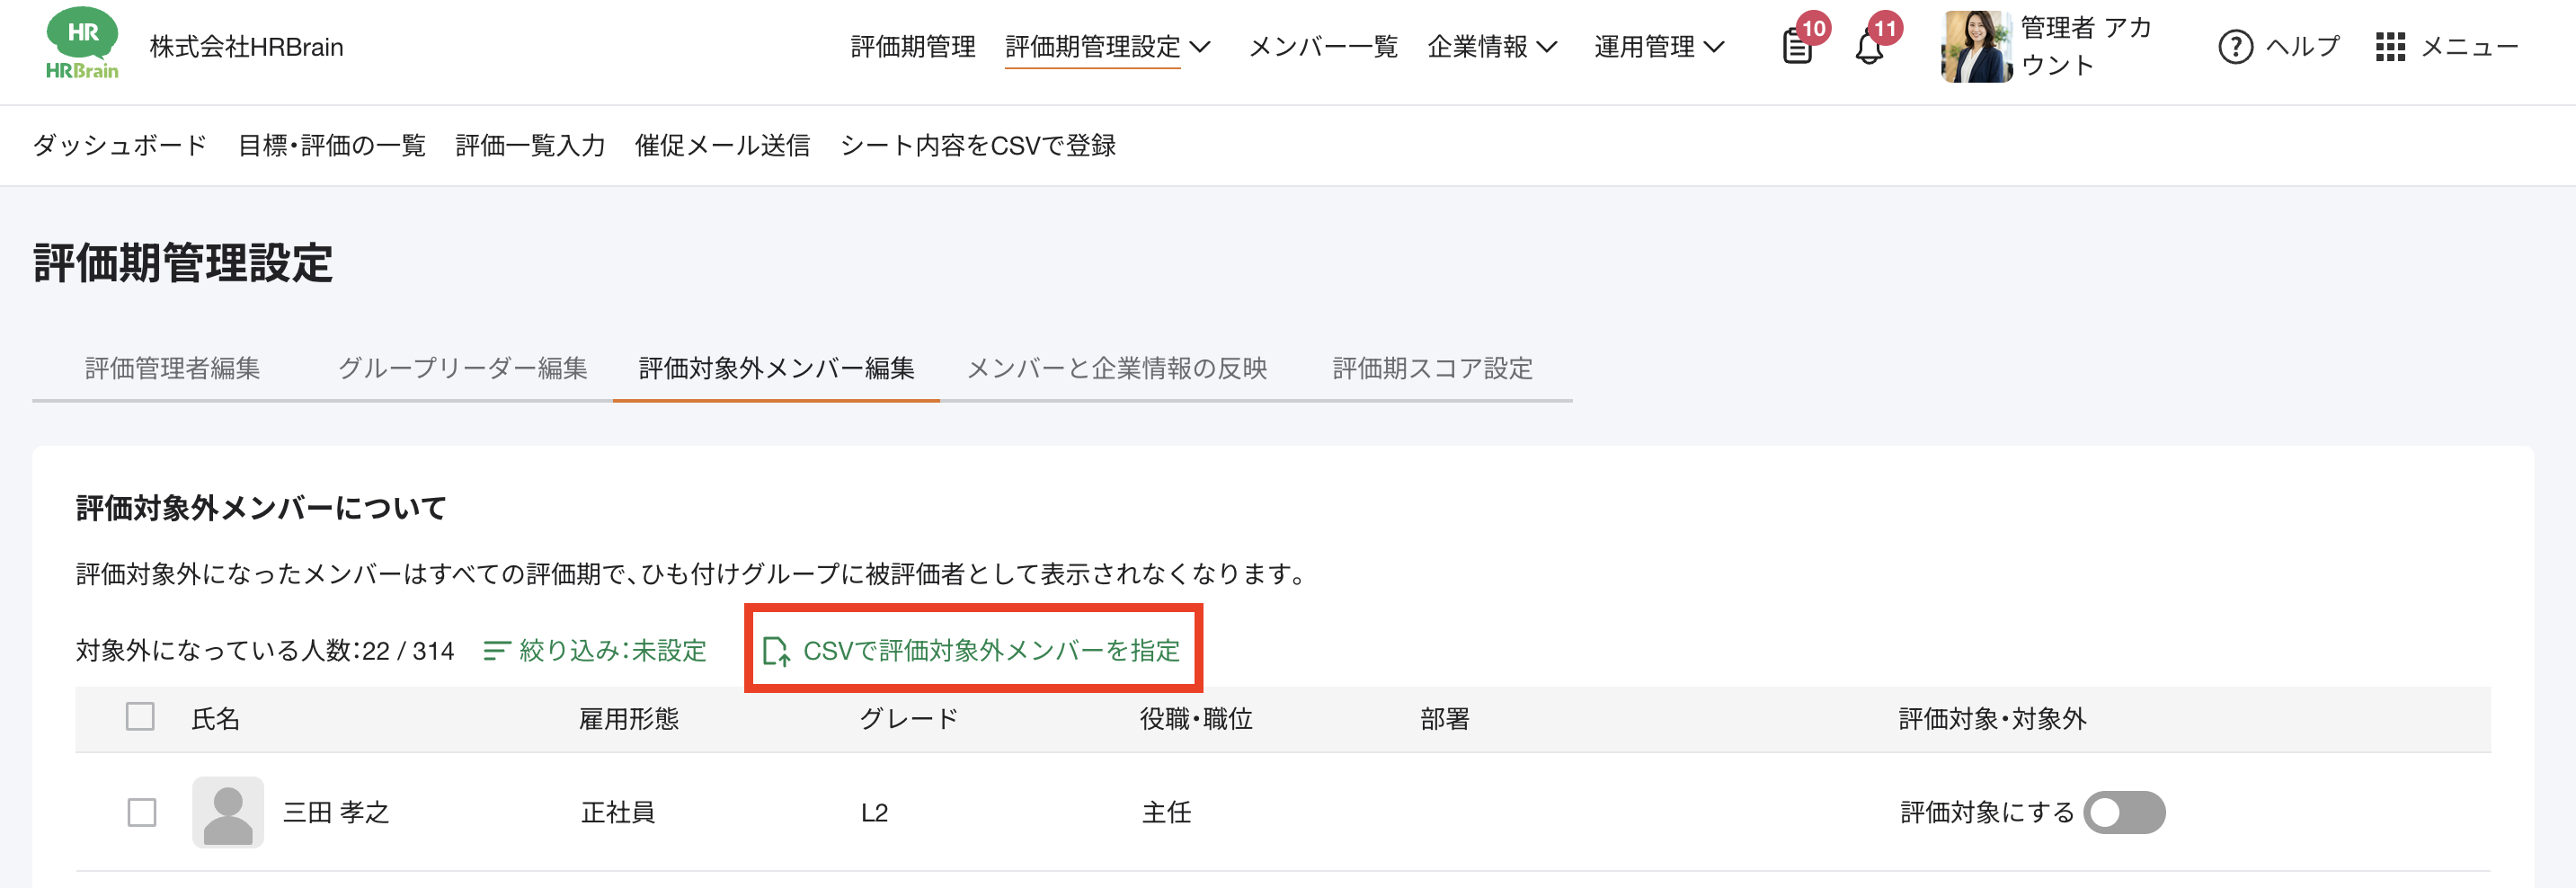Switch to the 評価期スコア設定 tab

pyautogui.click(x=1432, y=368)
